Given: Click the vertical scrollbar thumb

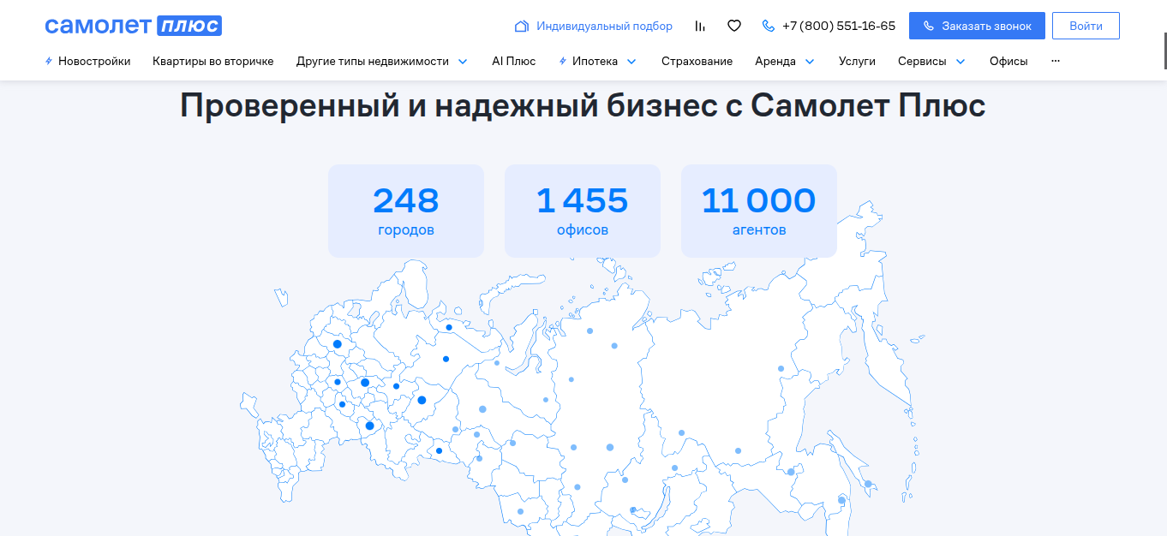Looking at the screenshot, I should [x=1166, y=51].
